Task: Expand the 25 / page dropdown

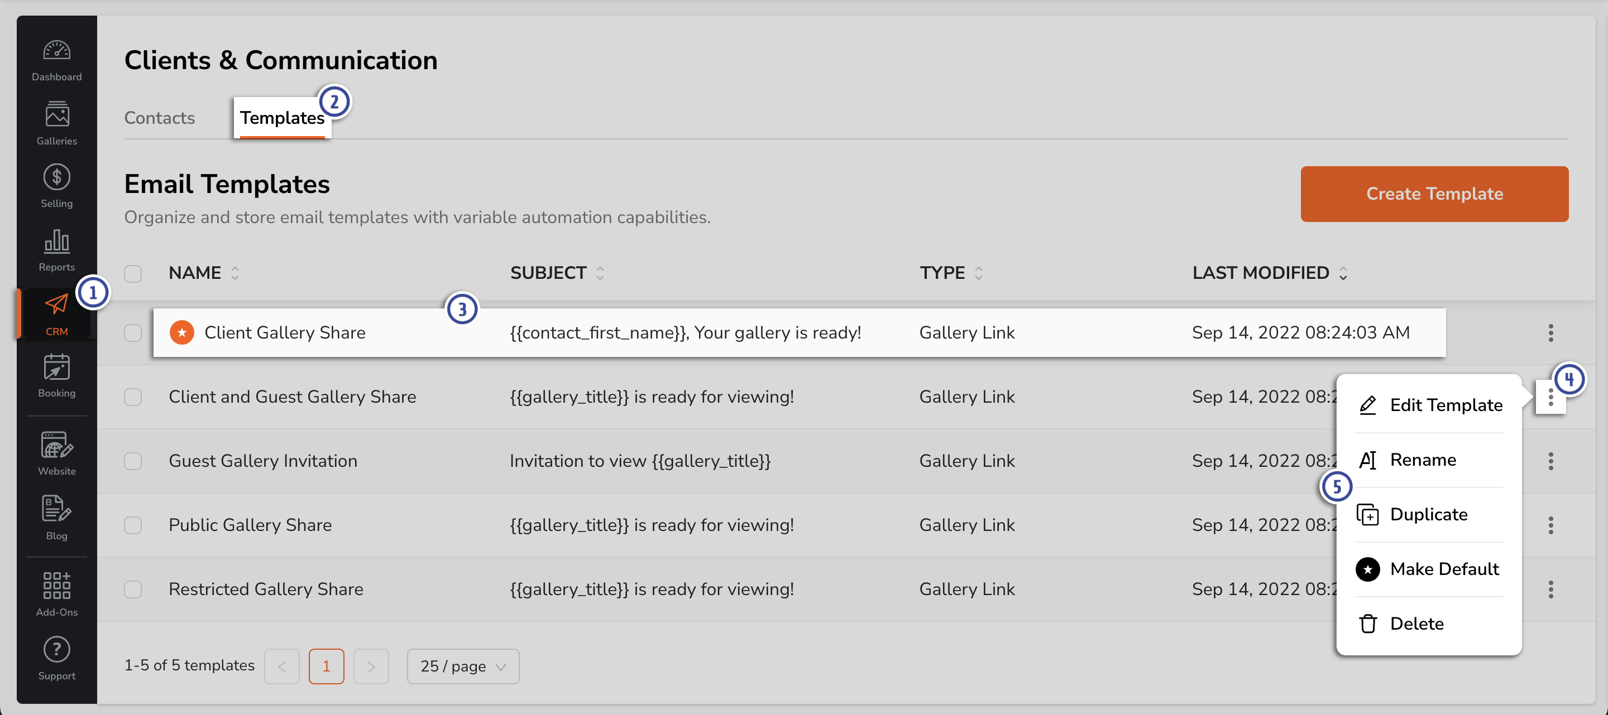Action: click(462, 666)
